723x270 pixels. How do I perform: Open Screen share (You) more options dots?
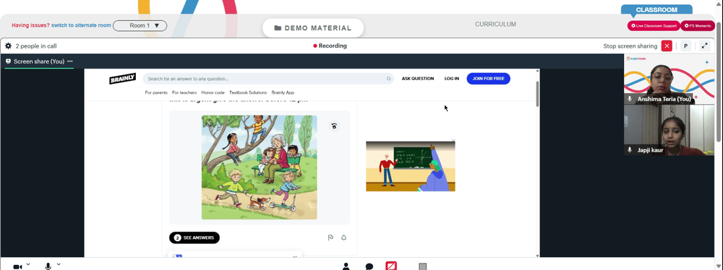pos(70,61)
